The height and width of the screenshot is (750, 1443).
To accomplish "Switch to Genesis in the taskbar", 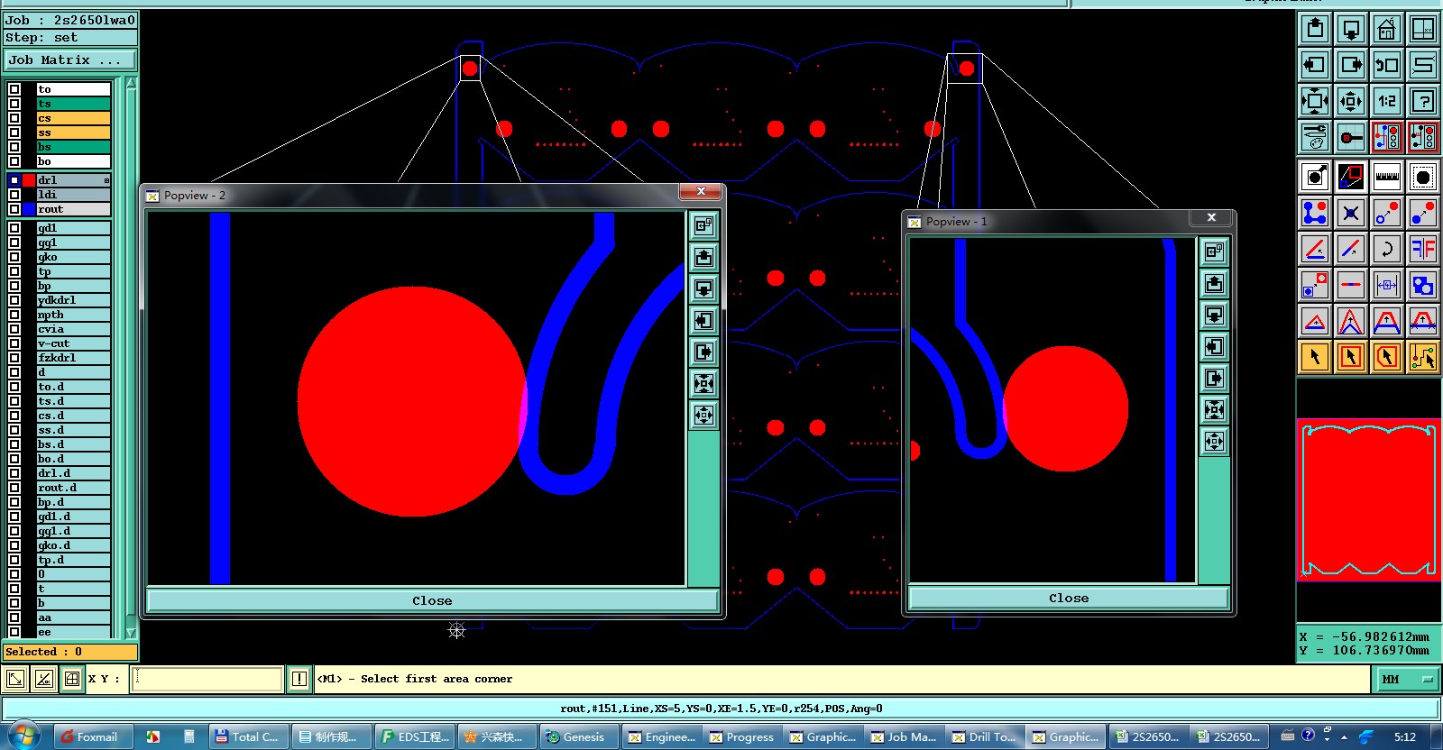I will pos(578,736).
